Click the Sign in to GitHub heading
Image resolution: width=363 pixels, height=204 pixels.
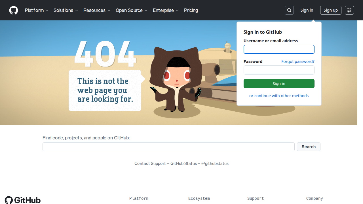pos(263,32)
